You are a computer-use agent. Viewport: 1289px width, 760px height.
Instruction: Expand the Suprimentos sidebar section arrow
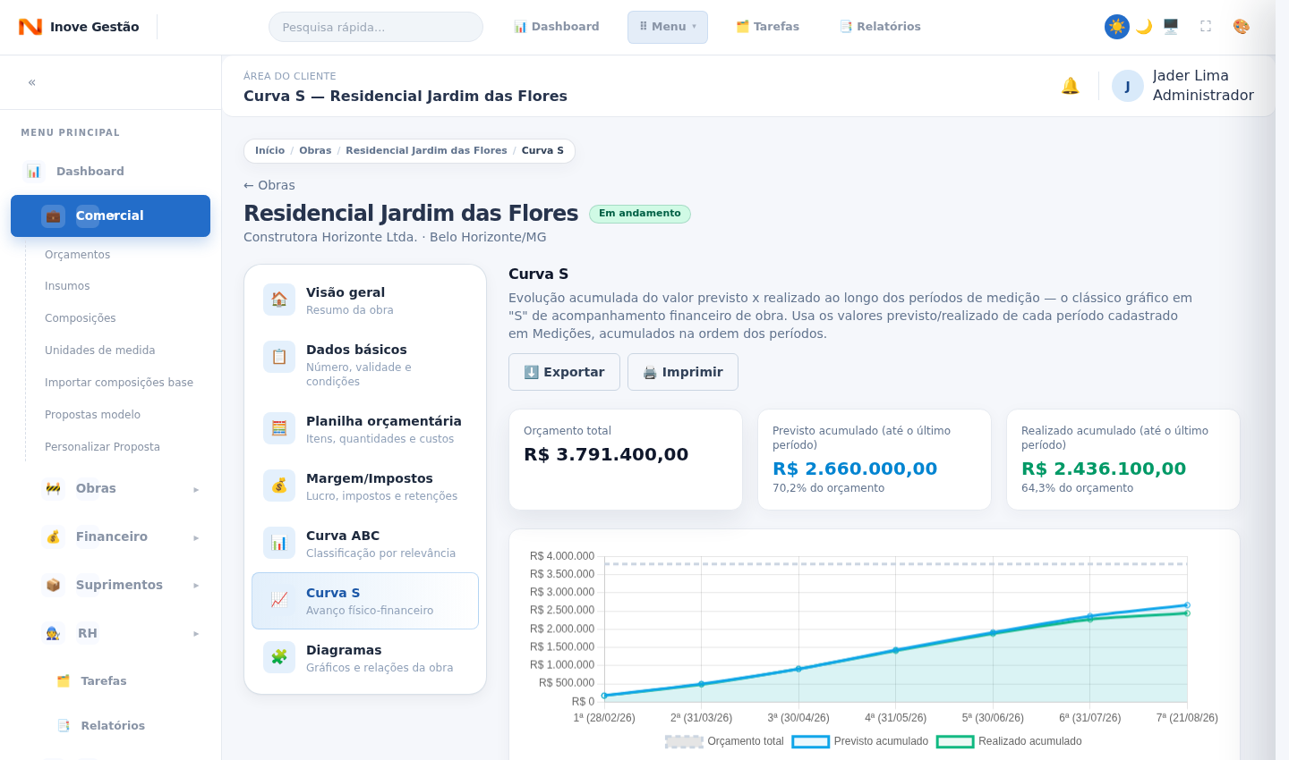tap(196, 585)
